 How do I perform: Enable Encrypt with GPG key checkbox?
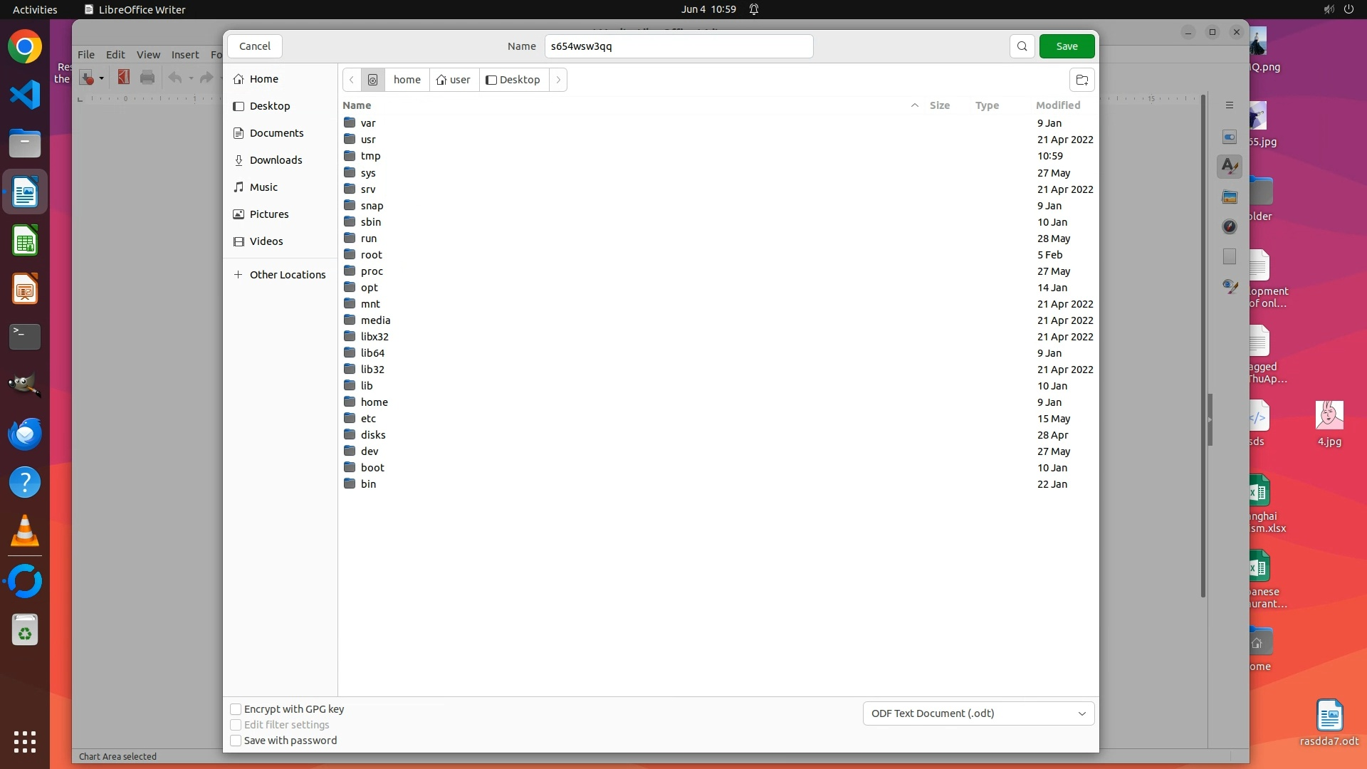[236, 709]
